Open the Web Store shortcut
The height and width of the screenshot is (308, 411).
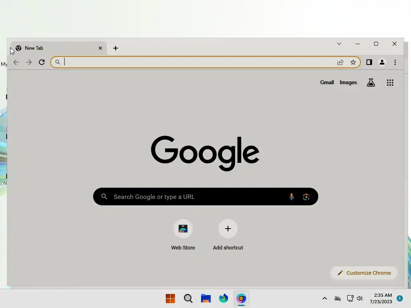point(183,229)
